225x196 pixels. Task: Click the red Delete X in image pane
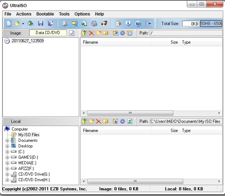pos(91,33)
